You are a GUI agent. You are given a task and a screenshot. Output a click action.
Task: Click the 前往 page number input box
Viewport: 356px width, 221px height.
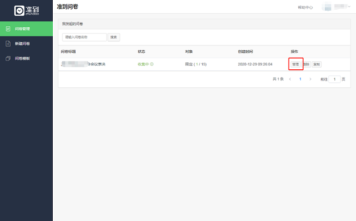pos(335,79)
